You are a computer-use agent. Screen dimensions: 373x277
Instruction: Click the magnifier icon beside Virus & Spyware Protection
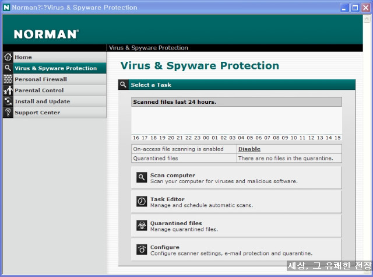(8, 68)
